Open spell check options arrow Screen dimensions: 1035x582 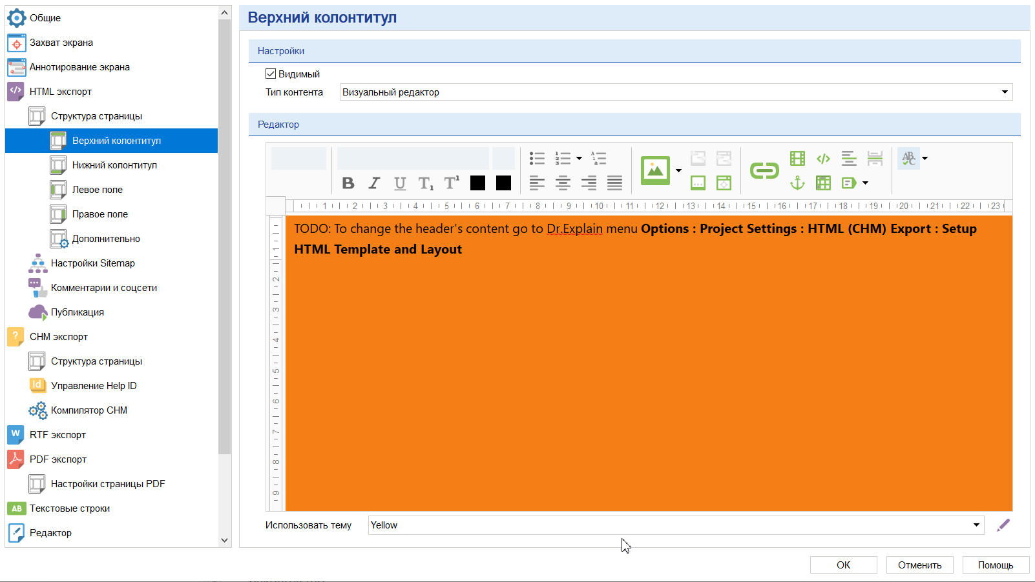click(x=925, y=158)
